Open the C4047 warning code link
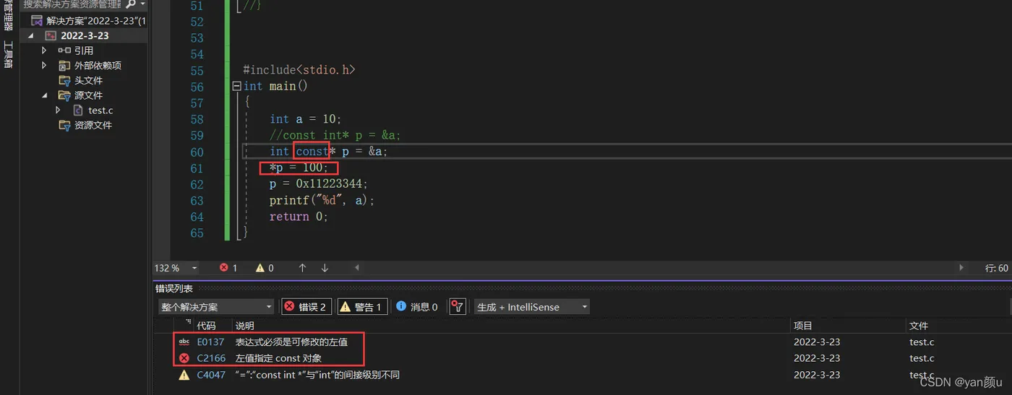 point(211,375)
